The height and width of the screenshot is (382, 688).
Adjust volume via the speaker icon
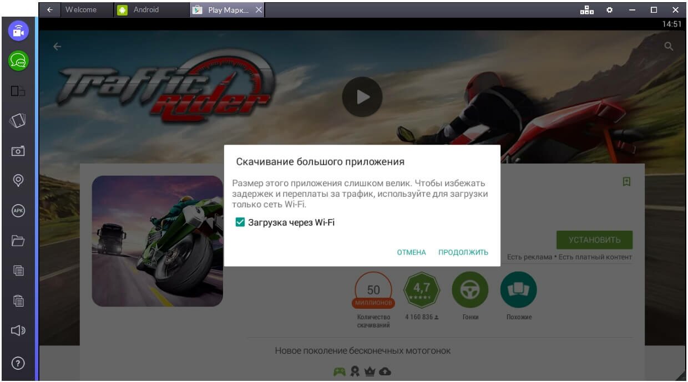[18, 331]
